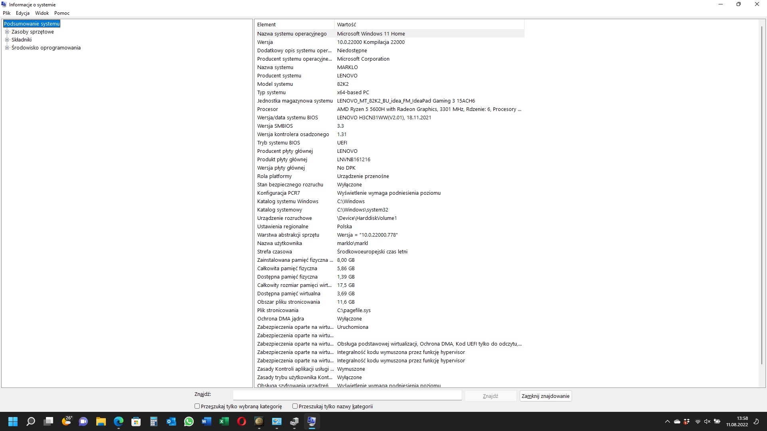Click the active System Information taskbar icon
This screenshot has width=767, height=431.
click(x=312, y=421)
